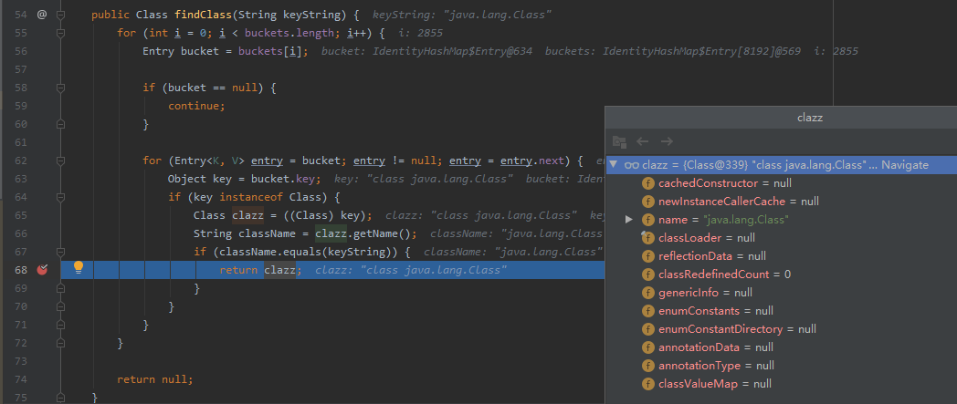Screen dimensions: 957x404
Task: Collapse inner for loop fold at line 62
Action: click(x=60, y=161)
